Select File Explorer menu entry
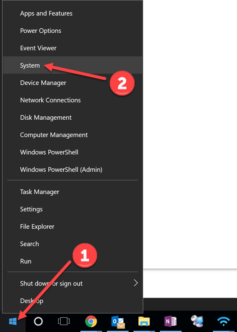The width and height of the screenshot is (237, 332). (73, 227)
